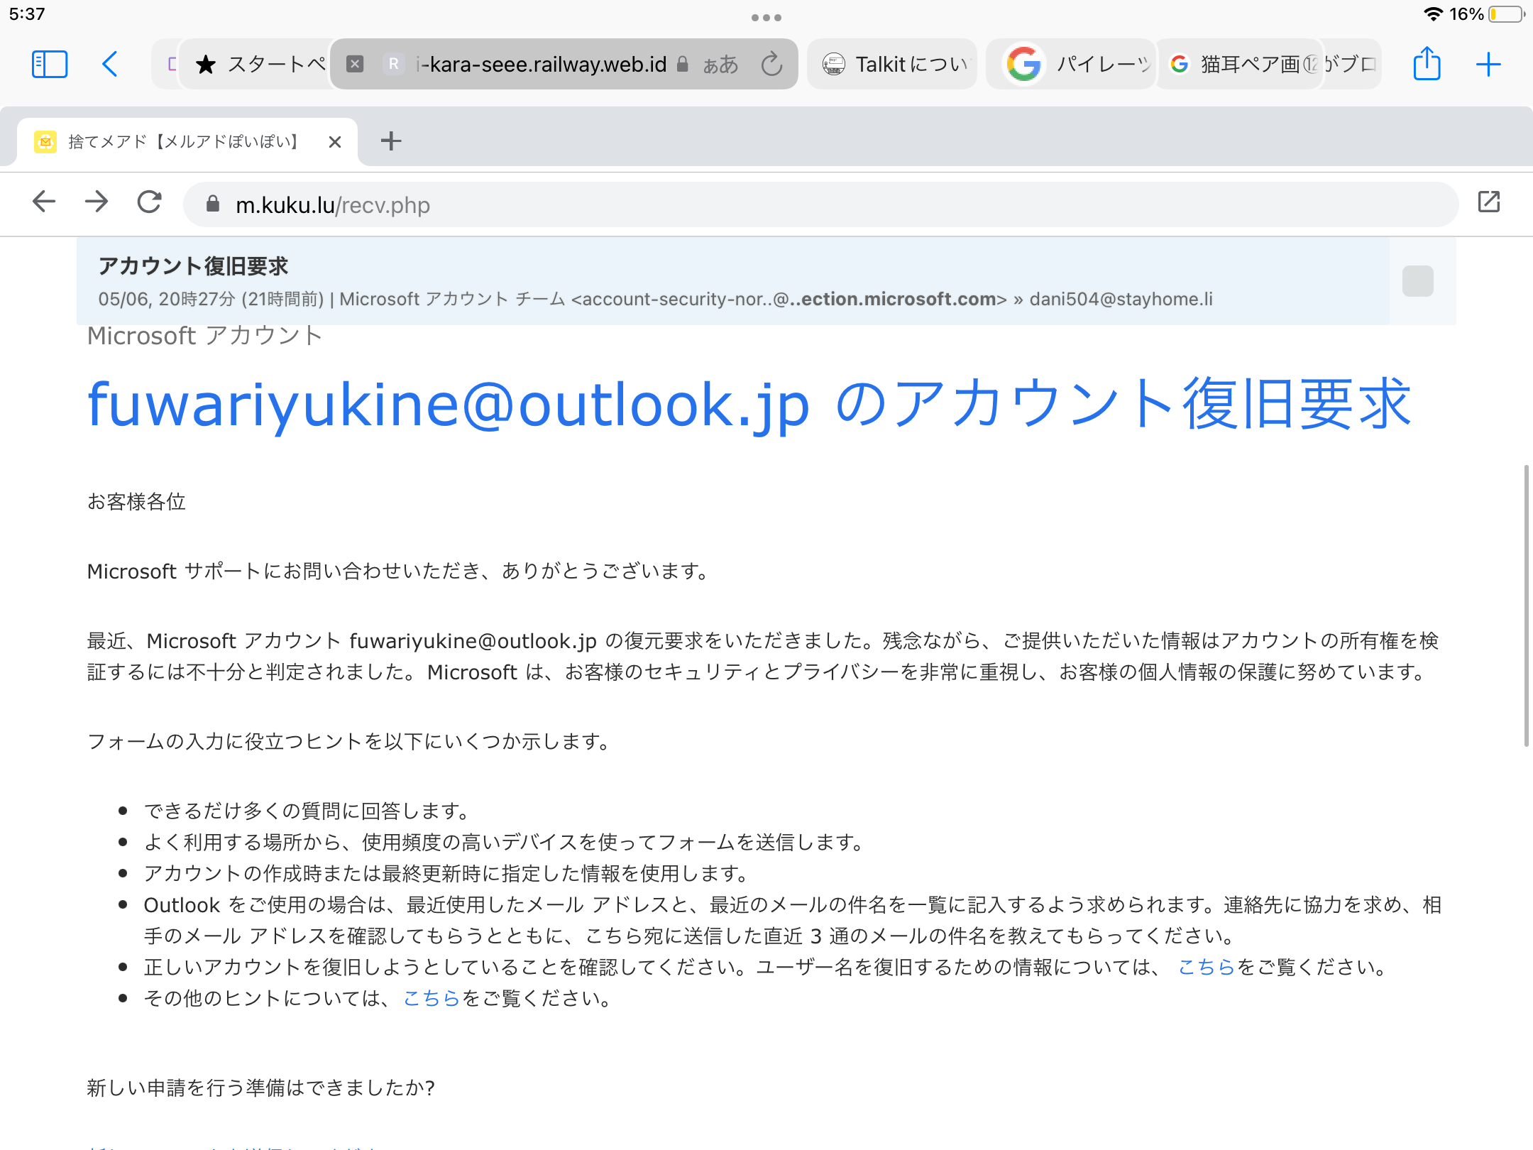This screenshot has height=1150, width=1533.
Task: Reload the page using Safari's reload icon
Action: pos(771,65)
